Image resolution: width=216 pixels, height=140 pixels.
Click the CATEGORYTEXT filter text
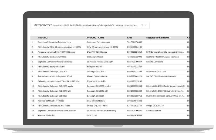tap(86, 25)
